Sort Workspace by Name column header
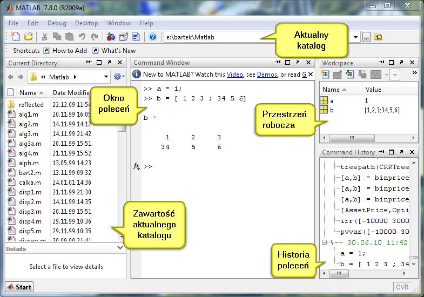The height and width of the screenshot is (297, 424). pos(341,90)
